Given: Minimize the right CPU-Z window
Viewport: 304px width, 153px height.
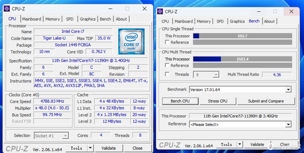Looking at the screenshot, I should click(x=259, y=12).
